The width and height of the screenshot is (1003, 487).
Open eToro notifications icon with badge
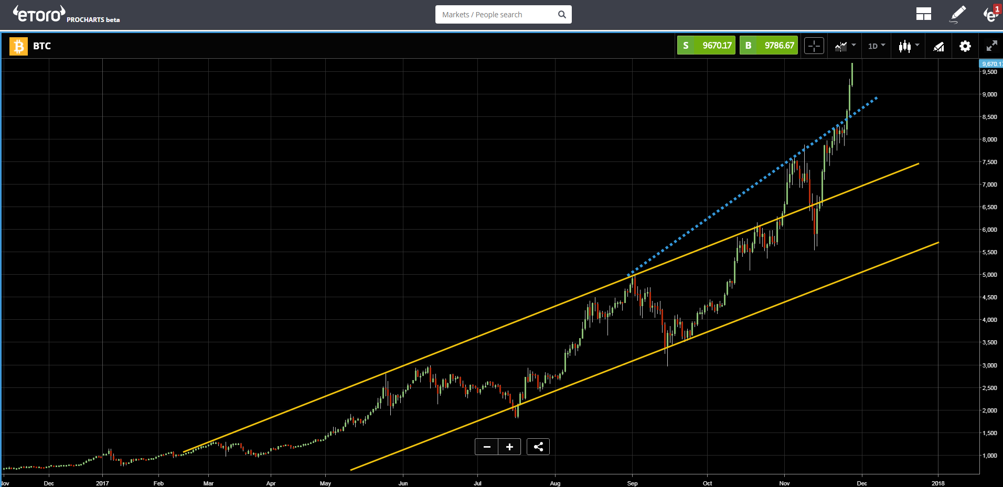[991, 14]
